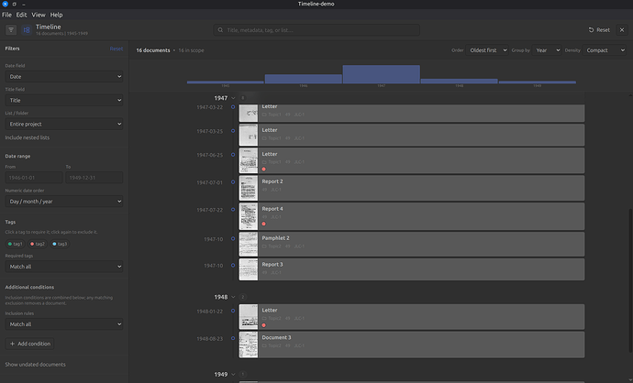Open the 1948-01-22 Letter thumbnail

coord(249,317)
